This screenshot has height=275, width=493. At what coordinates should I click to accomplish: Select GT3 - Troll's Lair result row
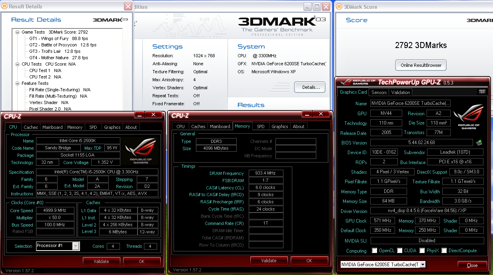pos(55,51)
